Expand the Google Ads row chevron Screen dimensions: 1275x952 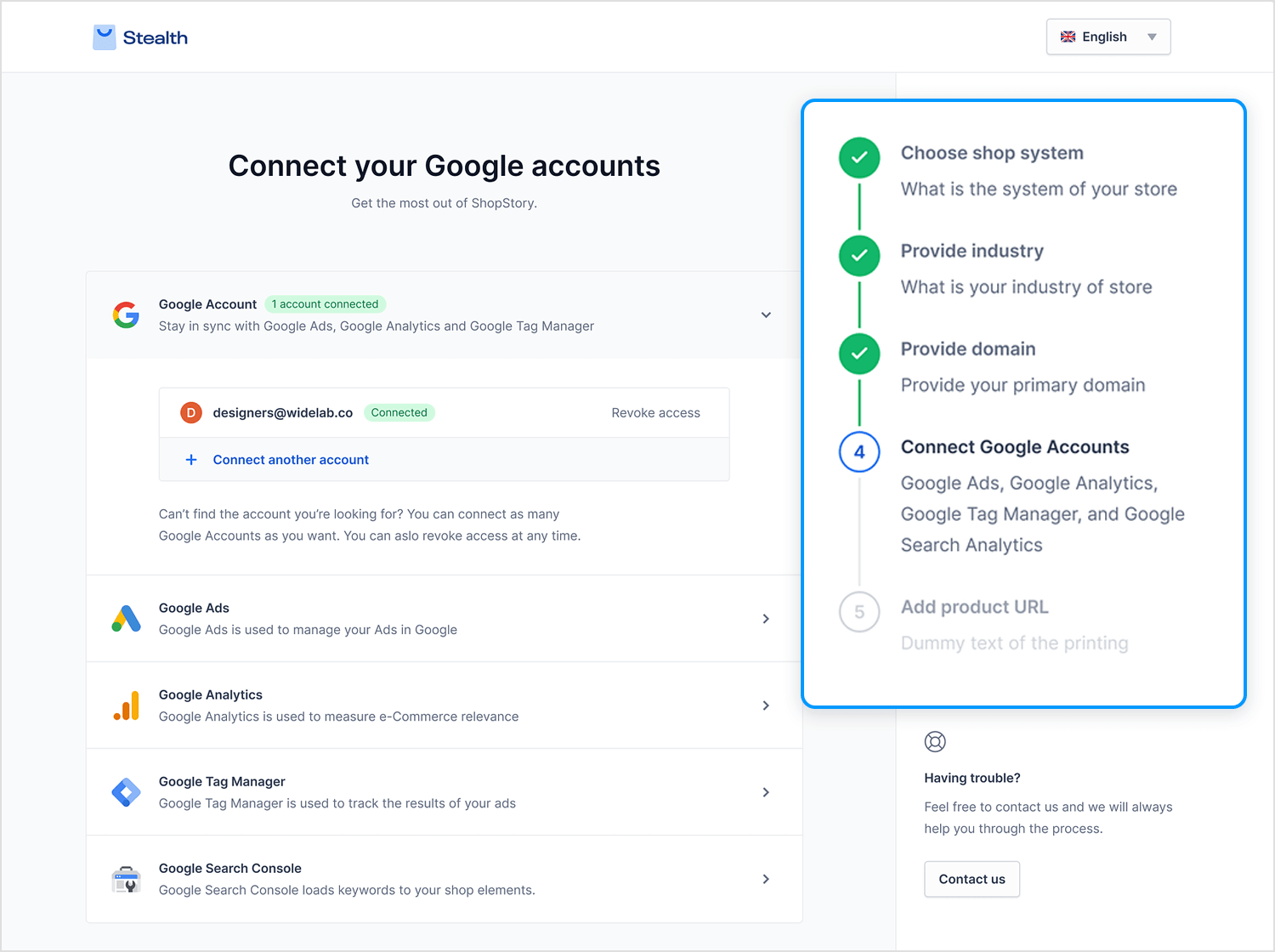point(766,619)
